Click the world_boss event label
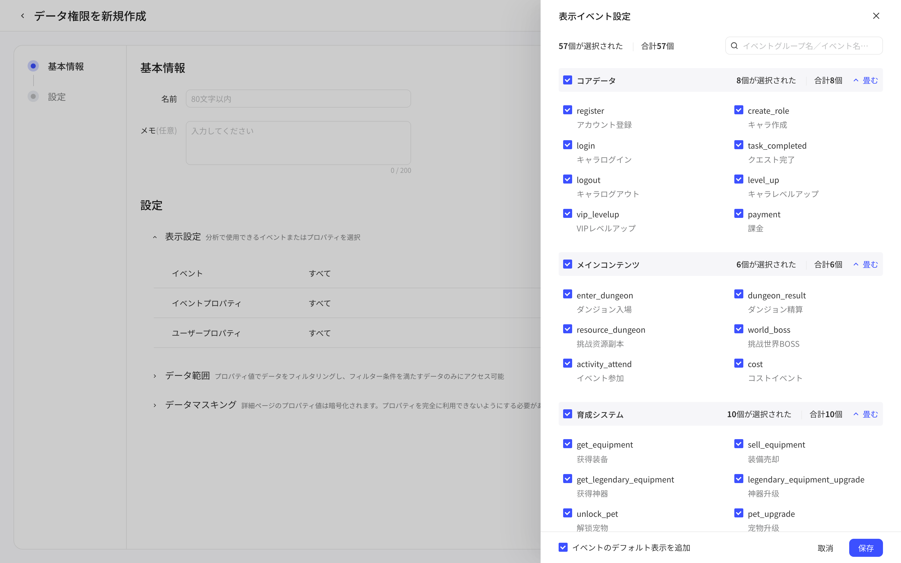 pyautogui.click(x=769, y=330)
